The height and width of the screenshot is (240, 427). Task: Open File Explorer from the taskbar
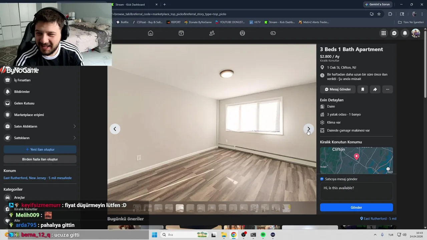point(224,235)
